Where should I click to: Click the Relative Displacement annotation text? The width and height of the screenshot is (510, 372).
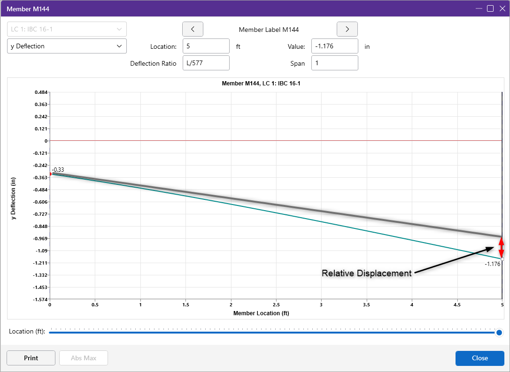click(366, 273)
